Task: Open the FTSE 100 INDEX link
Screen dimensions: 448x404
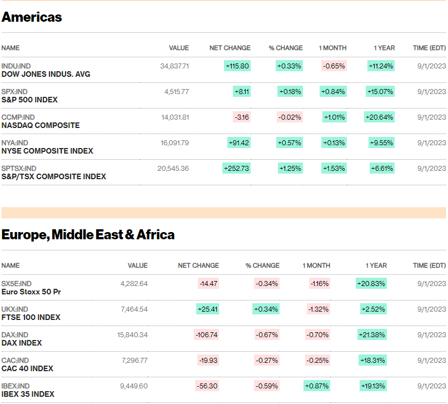Action: (31, 317)
